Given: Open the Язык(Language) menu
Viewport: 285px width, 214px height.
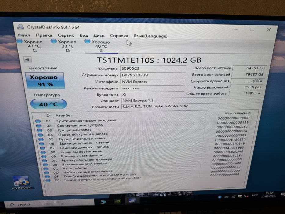Looking at the screenshot, I should [150, 36].
